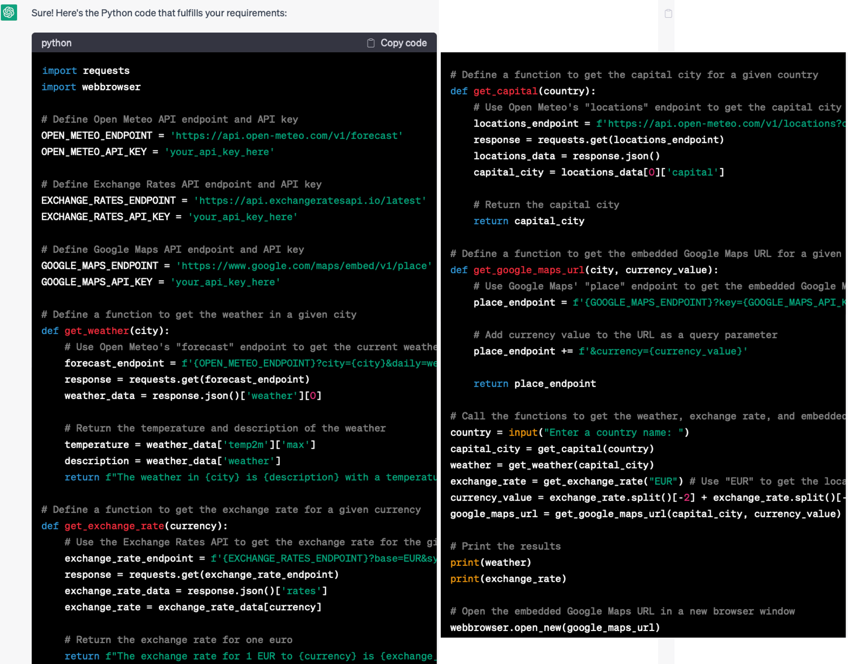Viewport: 848px width, 664px height.
Task: Click the ChatGPT logo avatar
Action: click(9, 12)
